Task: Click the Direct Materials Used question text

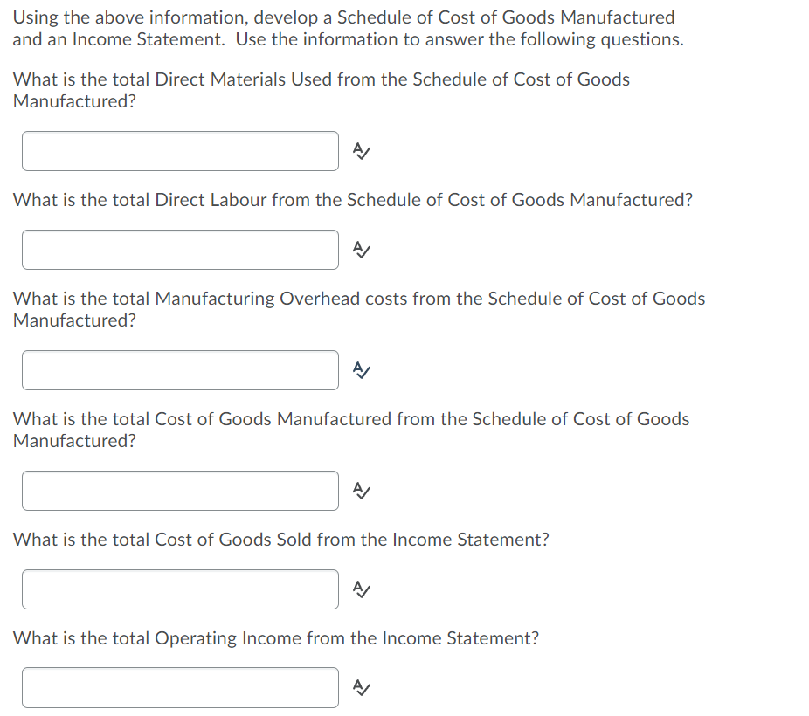Action: [321, 90]
